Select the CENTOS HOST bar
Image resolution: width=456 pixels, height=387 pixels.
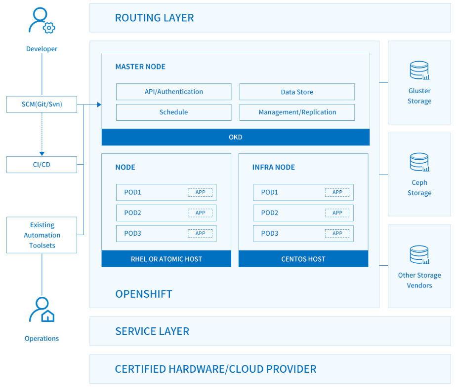pyautogui.click(x=303, y=259)
